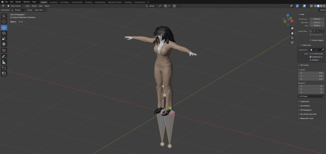
Task: Select the Add Cube tool
Action: [x=4, y=68]
